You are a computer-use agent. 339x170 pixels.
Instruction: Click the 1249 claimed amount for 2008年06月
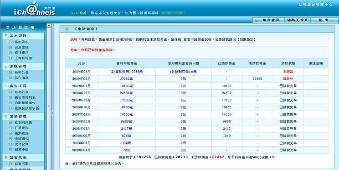(227, 136)
